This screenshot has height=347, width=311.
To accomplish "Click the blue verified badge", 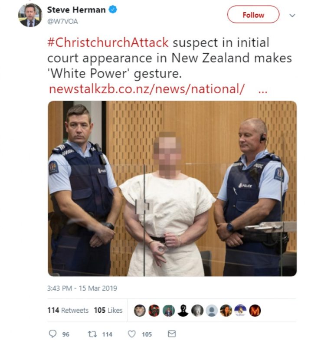I will click(x=113, y=10).
